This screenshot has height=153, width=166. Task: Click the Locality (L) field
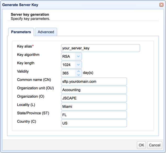click(x=94, y=107)
